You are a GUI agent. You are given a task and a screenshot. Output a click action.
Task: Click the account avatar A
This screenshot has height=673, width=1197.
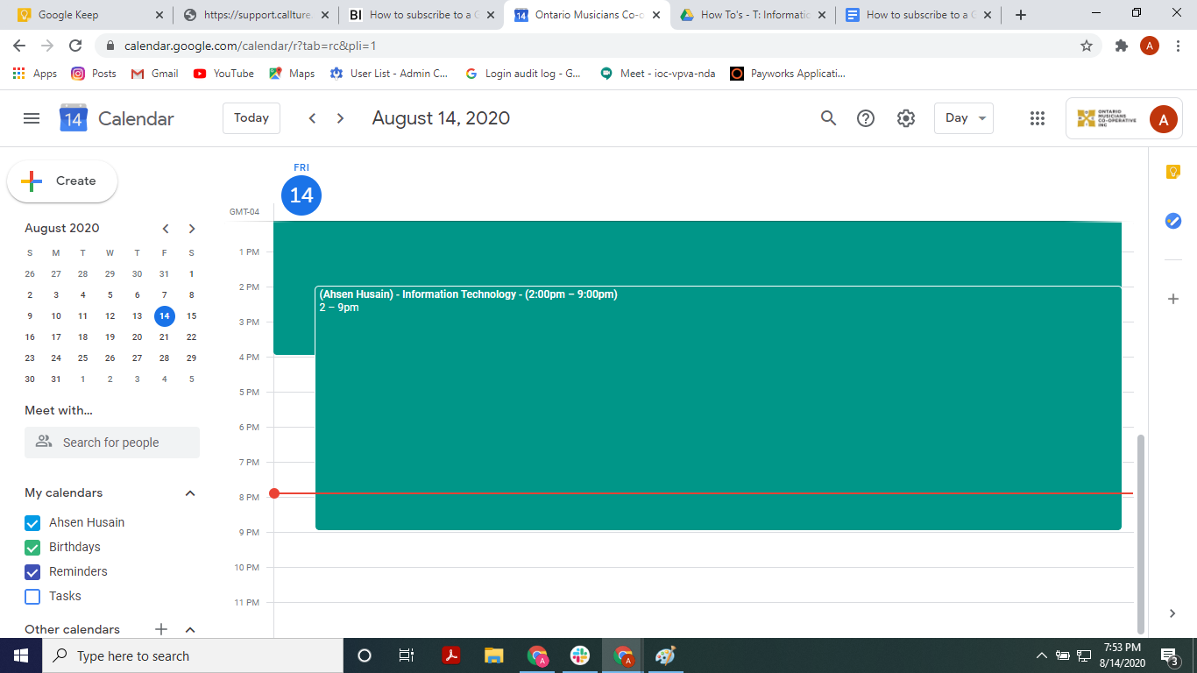coord(1163,119)
